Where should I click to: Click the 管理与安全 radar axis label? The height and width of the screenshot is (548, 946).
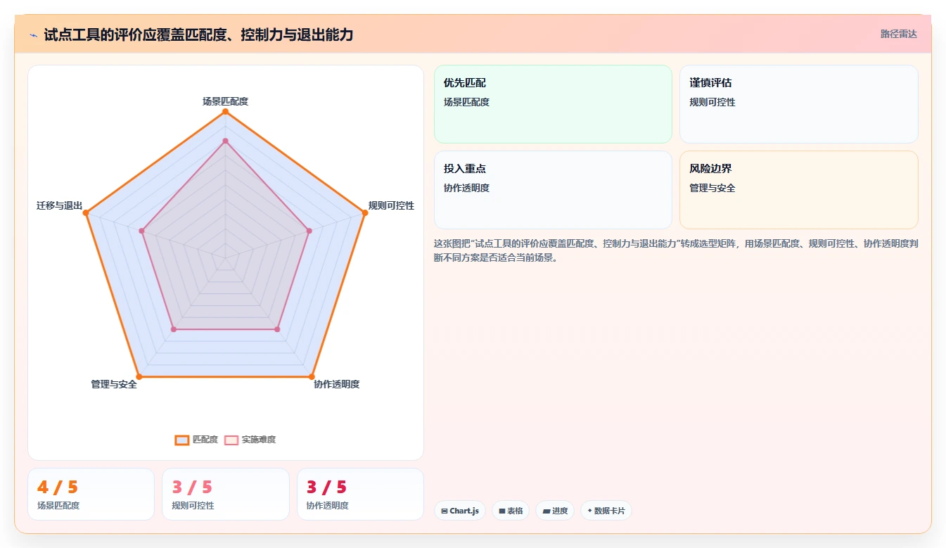tap(114, 384)
